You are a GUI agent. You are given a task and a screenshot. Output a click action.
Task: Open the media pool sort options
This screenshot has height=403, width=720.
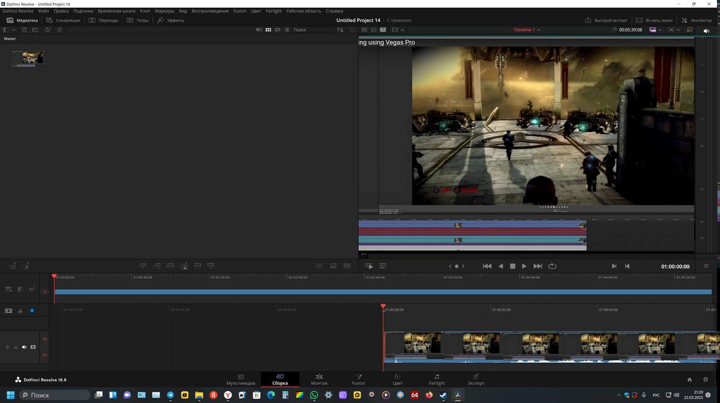[340, 29]
